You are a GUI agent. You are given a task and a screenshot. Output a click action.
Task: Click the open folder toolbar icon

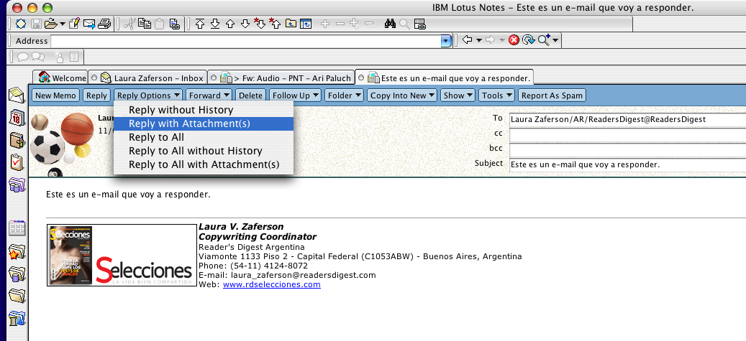51,24
